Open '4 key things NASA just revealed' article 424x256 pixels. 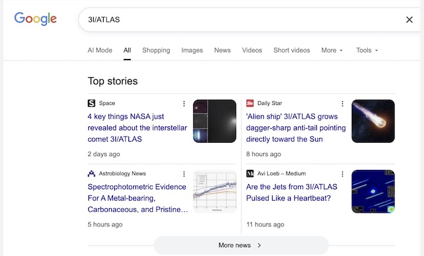(137, 127)
